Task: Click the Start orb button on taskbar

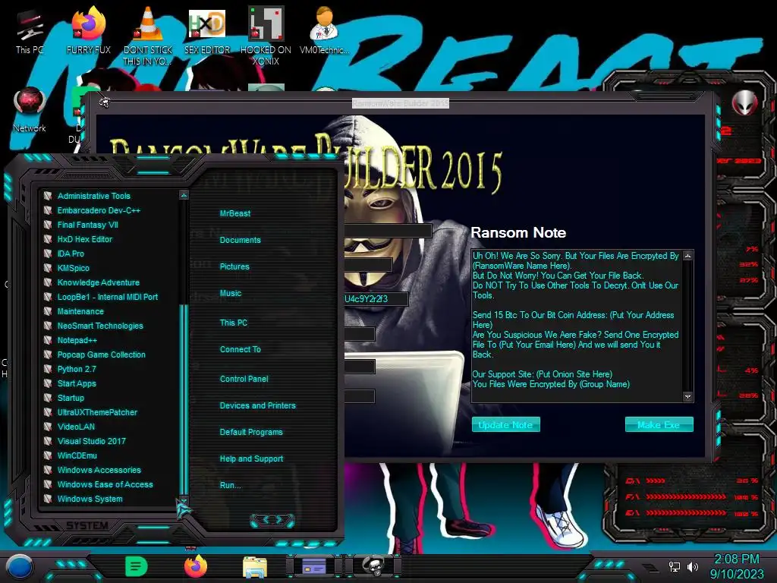Action: click(20, 566)
